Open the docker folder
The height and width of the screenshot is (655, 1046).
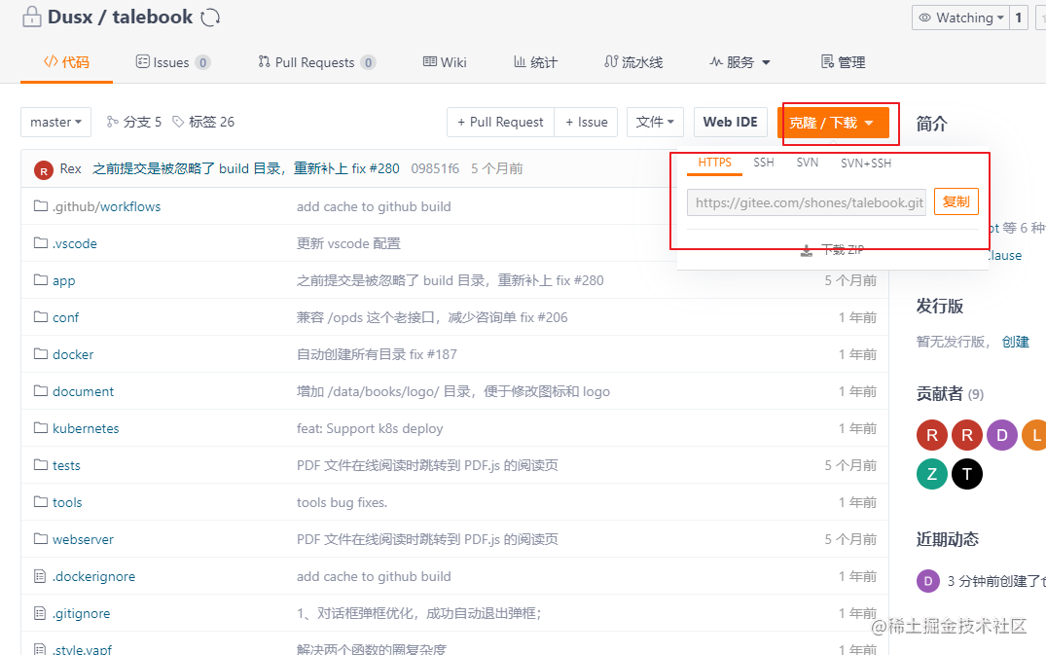tap(73, 355)
